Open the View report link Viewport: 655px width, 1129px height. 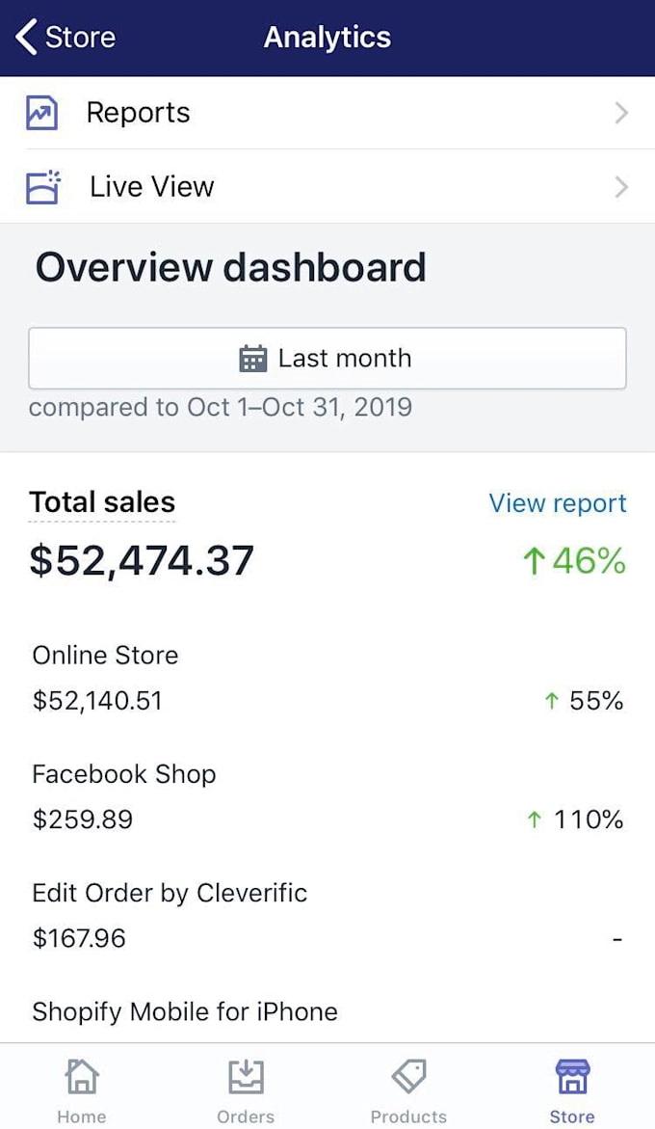click(x=557, y=503)
